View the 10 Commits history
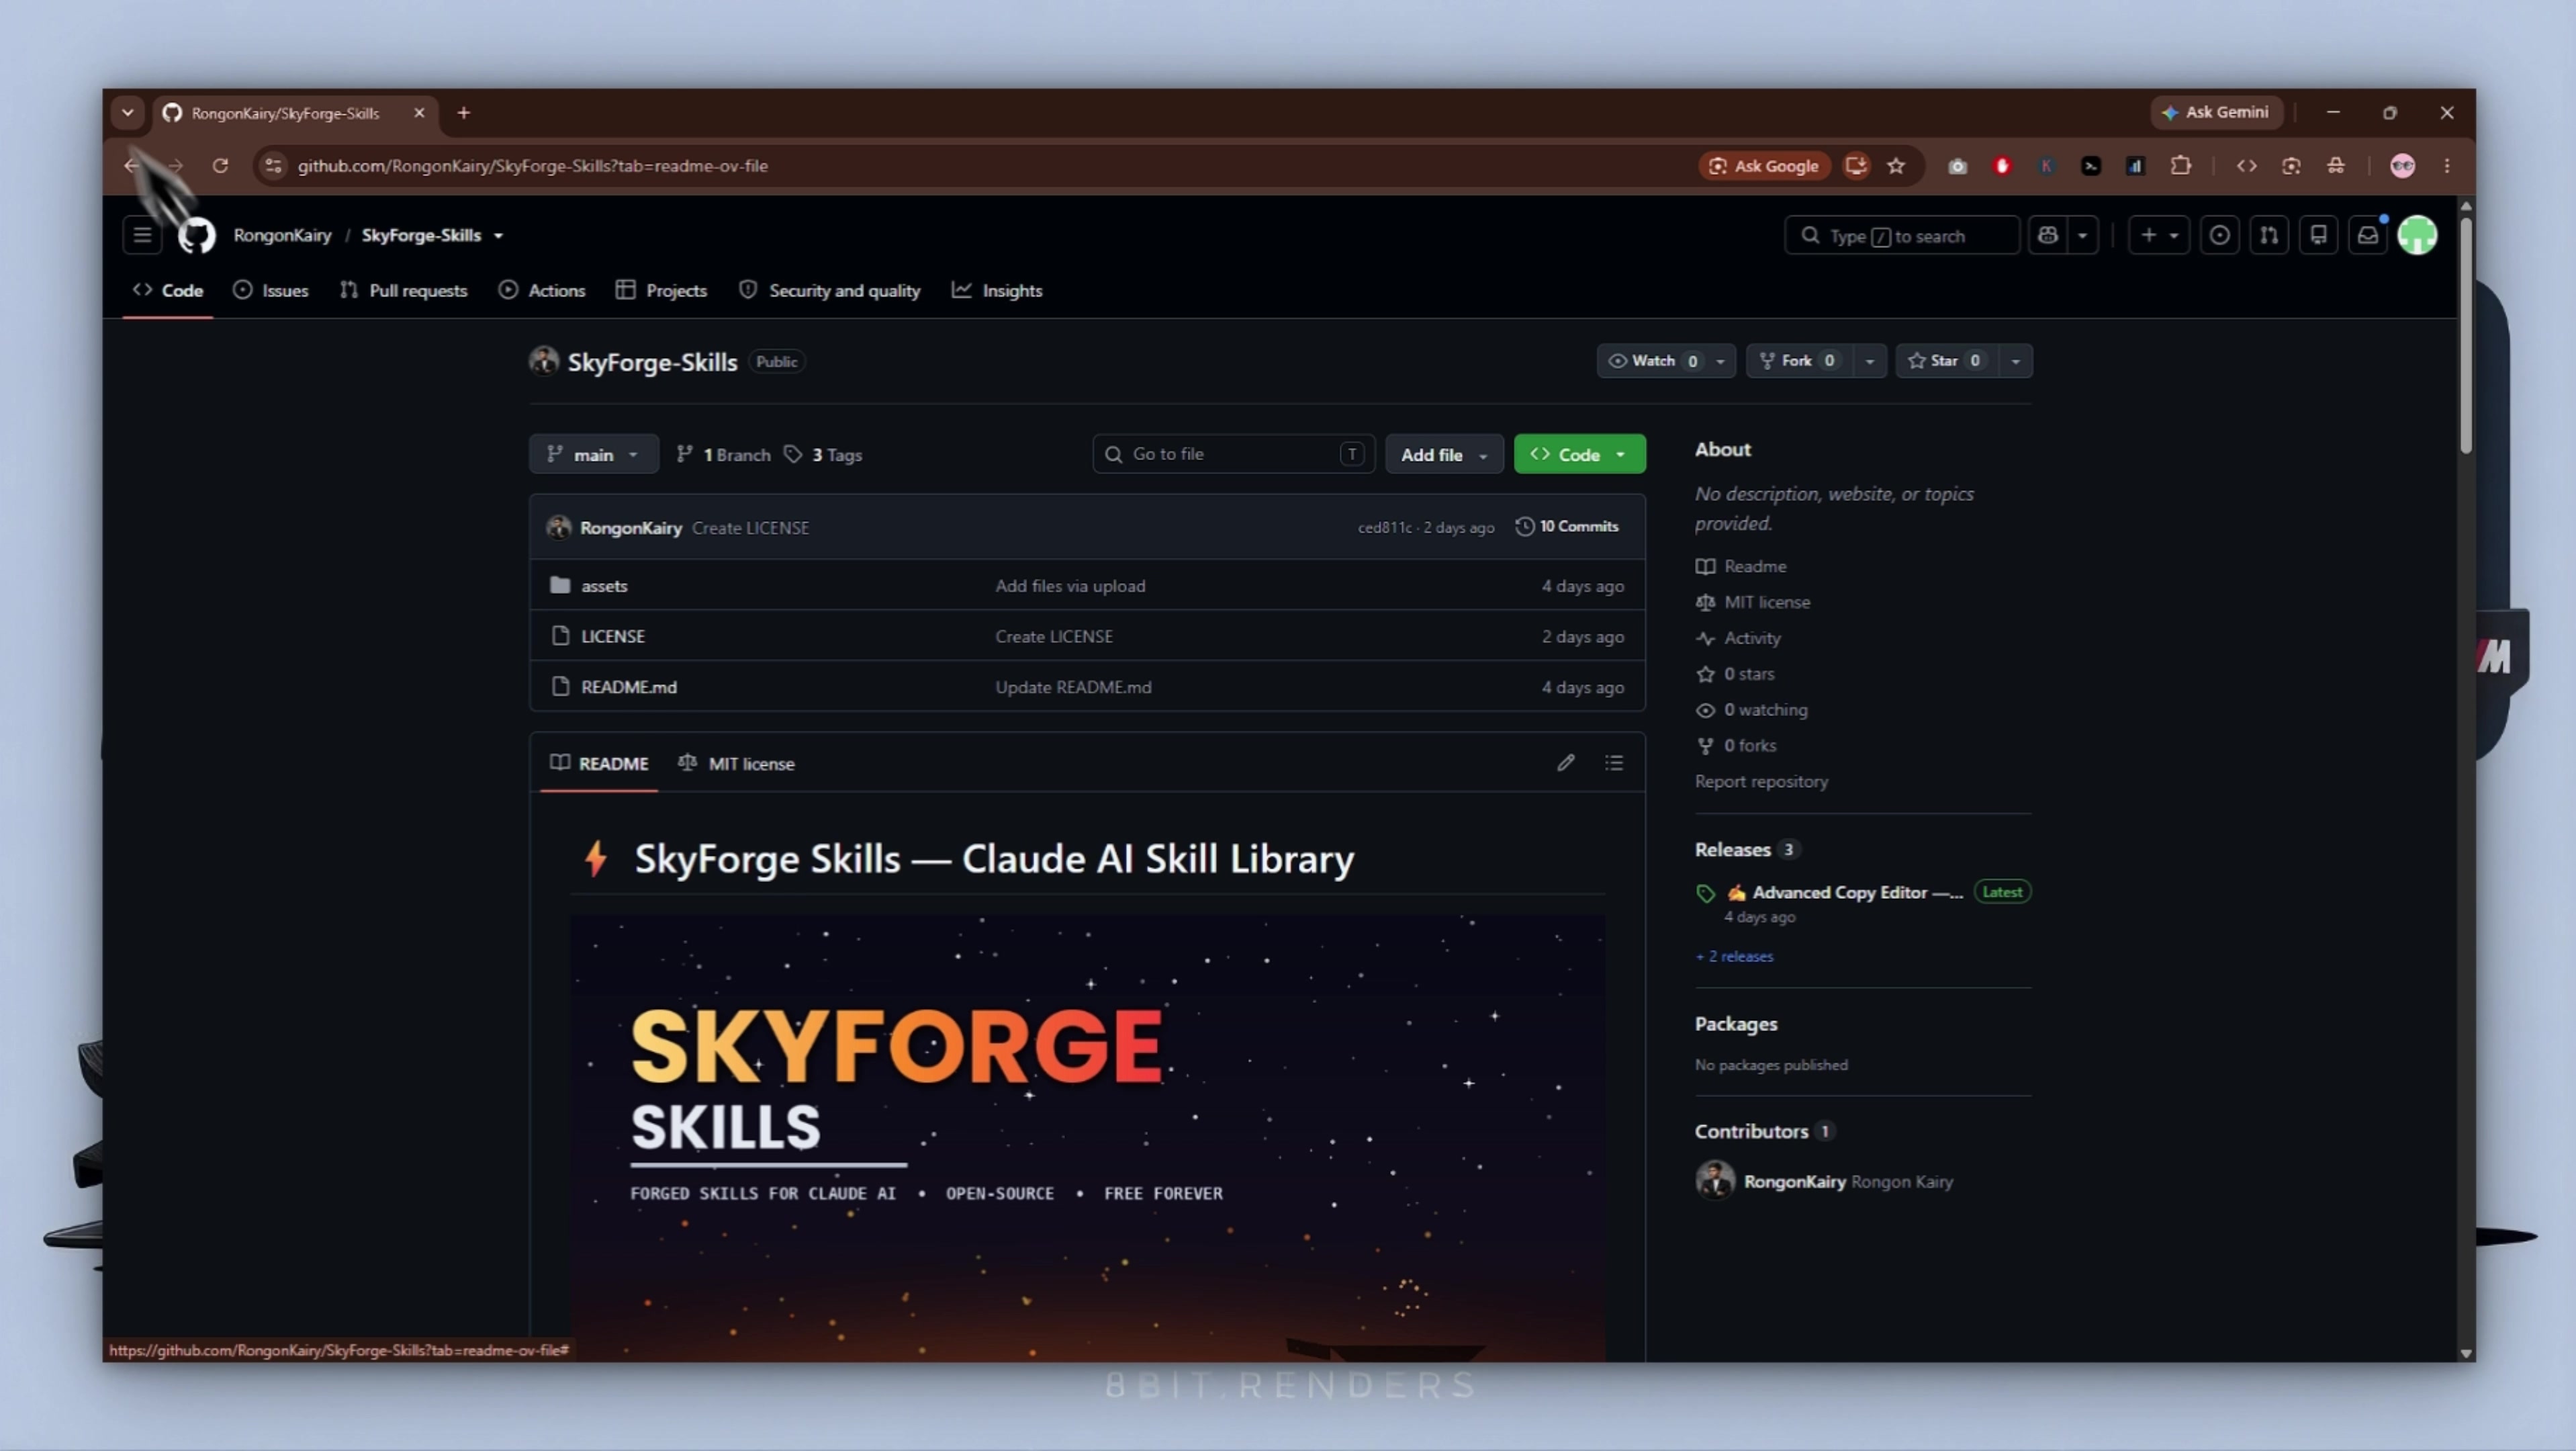 click(x=1568, y=527)
